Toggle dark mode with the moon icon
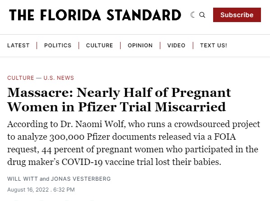The image size is (270, 201). 193,15
